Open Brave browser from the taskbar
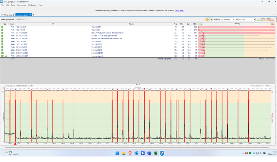Image resolution: width=277 pixels, height=162 pixels. pyautogui.click(x=130, y=153)
